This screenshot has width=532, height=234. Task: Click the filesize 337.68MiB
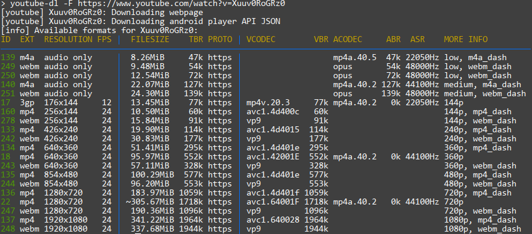tap(152, 229)
